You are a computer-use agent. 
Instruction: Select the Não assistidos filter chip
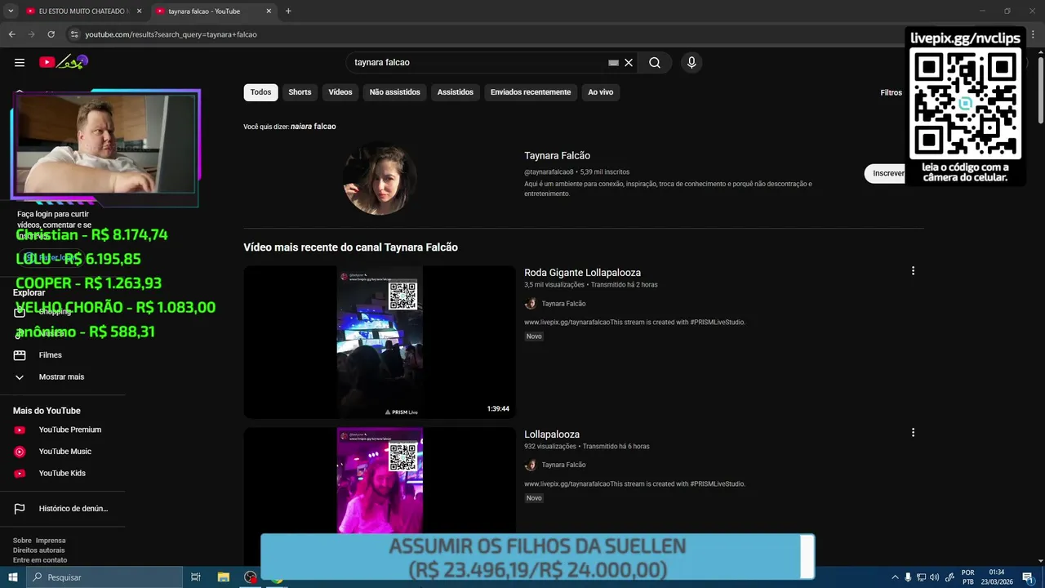pos(395,92)
